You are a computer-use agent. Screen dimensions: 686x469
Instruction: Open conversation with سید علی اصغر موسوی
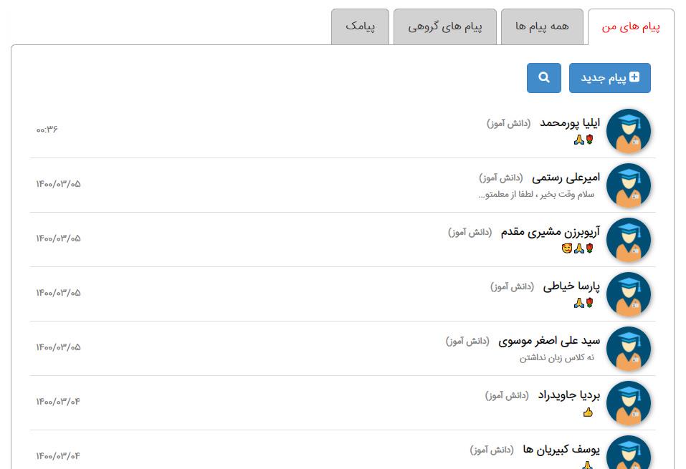coord(343,349)
